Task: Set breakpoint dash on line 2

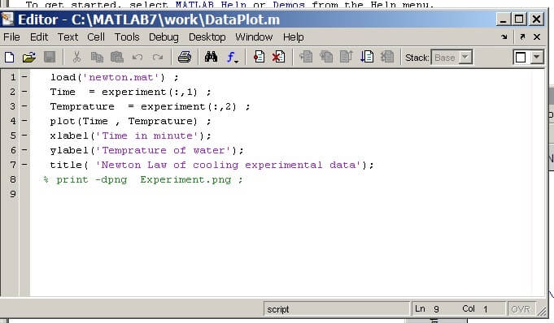Action: pos(24,92)
